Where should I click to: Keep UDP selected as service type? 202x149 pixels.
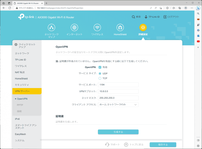(x=99, y=73)
